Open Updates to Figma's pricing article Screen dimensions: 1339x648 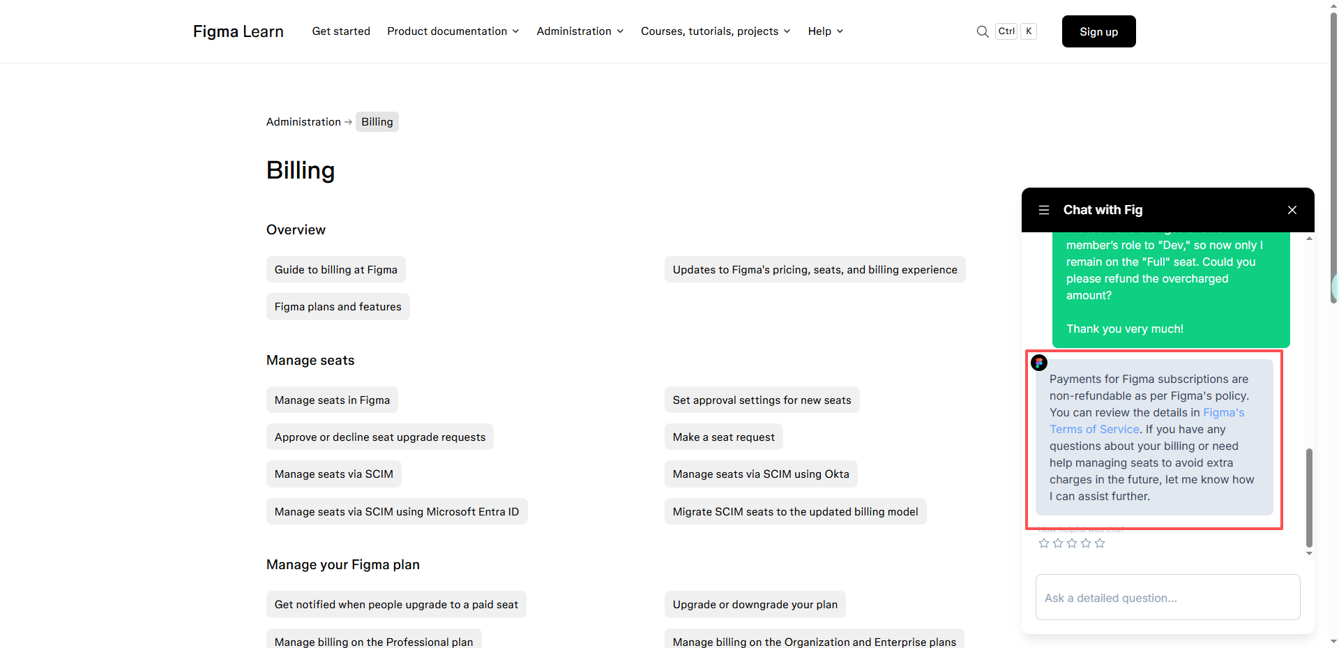tap(815, 270)
